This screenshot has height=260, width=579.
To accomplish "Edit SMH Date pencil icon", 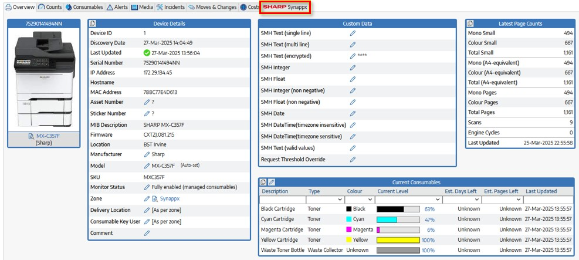I will click(x=353, y=113).
